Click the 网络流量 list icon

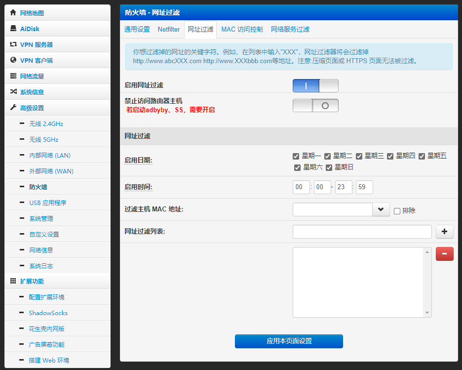tap(13, 76)
